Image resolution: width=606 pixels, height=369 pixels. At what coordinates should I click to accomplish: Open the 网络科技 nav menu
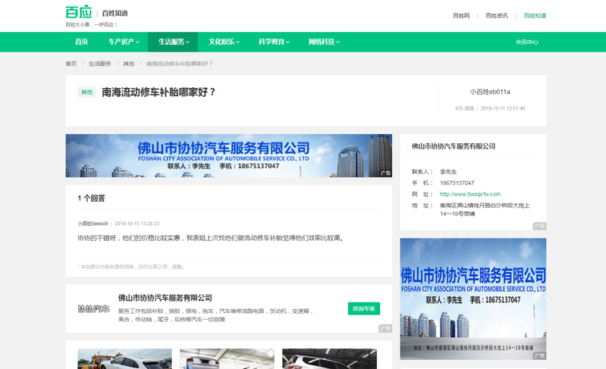(x=321, y=42)
